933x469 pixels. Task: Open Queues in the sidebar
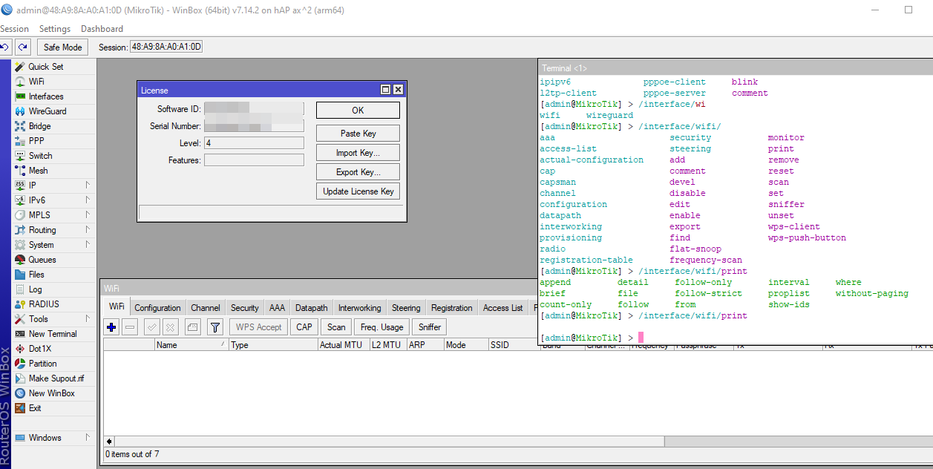[x=42, y=260]
